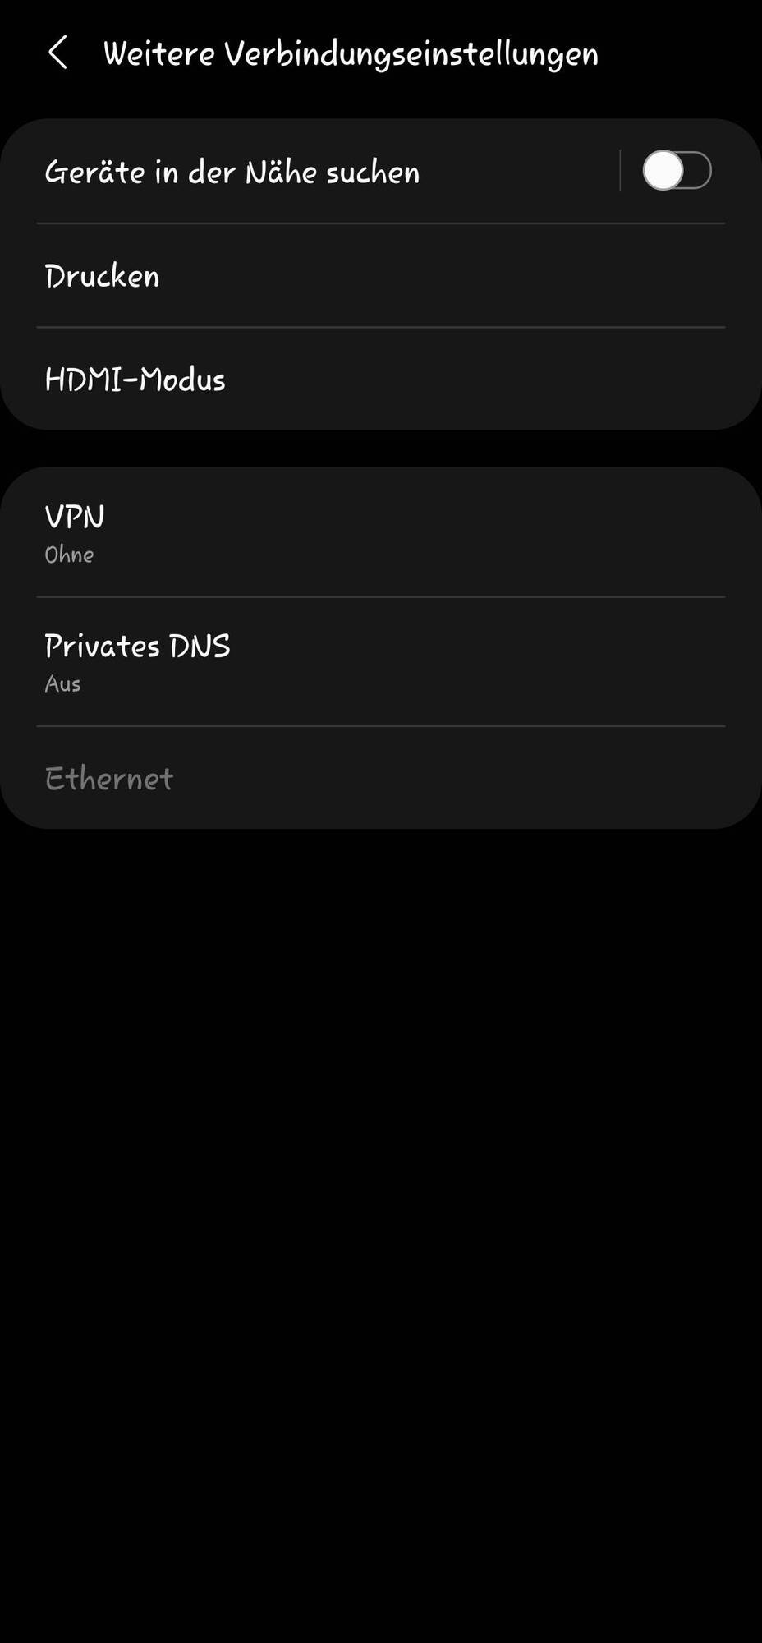Click the white knob of the nearby-devices switch
762x1643 pixels.
pyautogui.click(x=663, y=171)
